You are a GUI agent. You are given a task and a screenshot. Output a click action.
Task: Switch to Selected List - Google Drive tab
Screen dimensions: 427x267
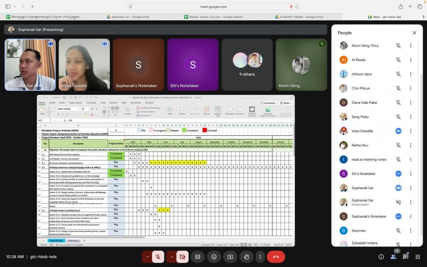click(x=128, y=17)
